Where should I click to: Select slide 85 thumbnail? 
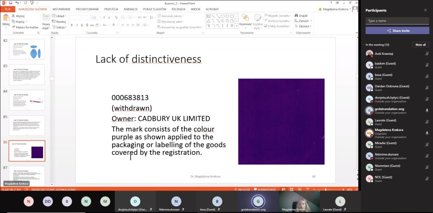pyautogui.click(x=27, y=125)
